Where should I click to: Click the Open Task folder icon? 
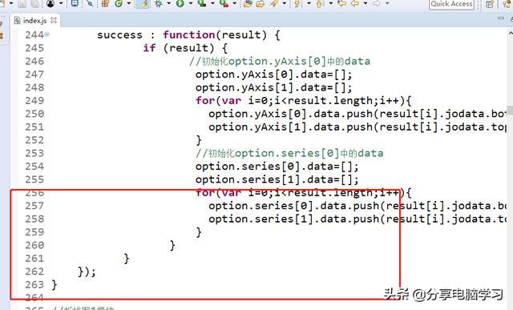[x=260, y=3]
